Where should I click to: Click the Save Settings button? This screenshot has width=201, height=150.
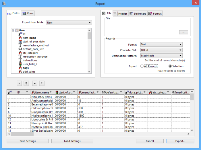pos(28,141)
